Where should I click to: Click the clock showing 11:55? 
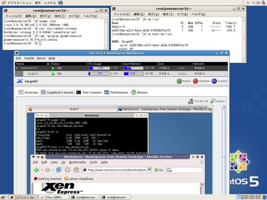[x=256, y=3]
